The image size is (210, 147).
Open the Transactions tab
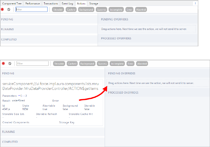pyautogui.click(x=51, y=4)
